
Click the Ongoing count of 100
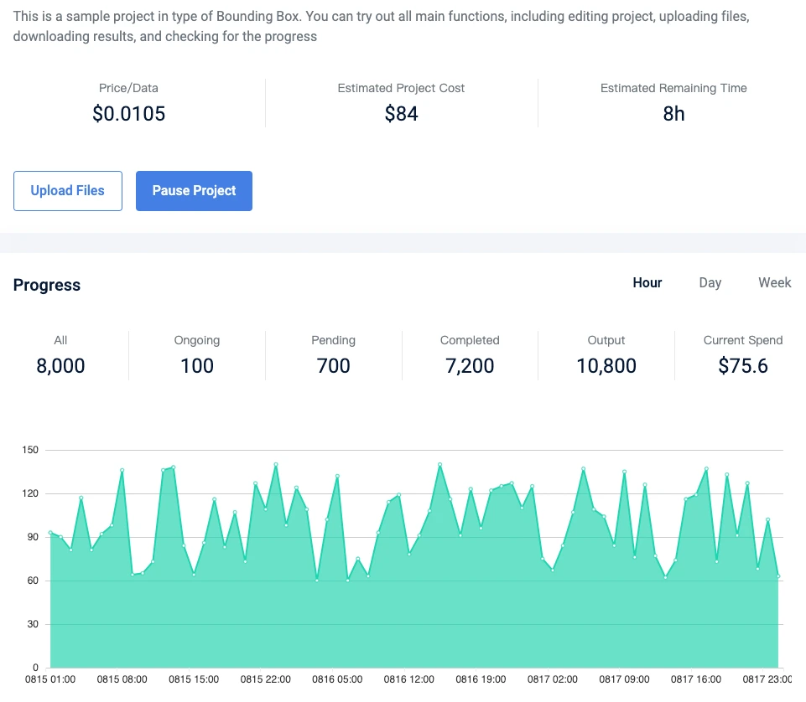[197, 366]
